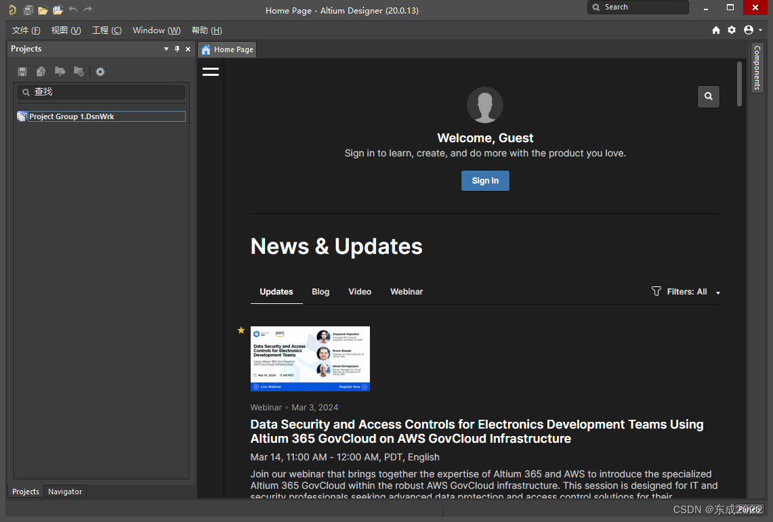Image resolution: width=773 pixels, height=522 pixels.
Task: Click the funnel filter icon
Action: click(x=656, y=292)
